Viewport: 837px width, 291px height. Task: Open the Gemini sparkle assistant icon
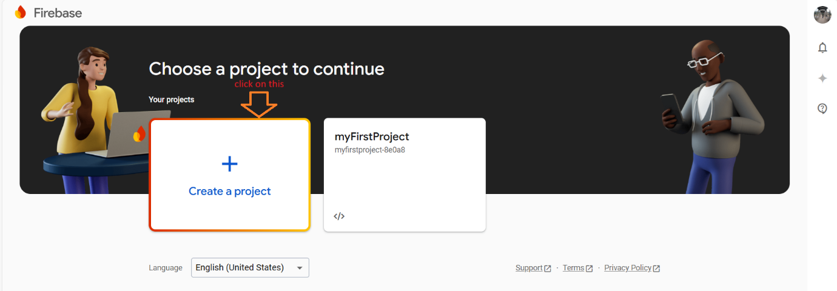click(822, 78)
